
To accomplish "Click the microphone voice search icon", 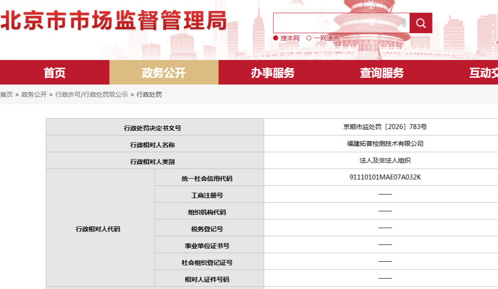I will (x=404, y=23).
